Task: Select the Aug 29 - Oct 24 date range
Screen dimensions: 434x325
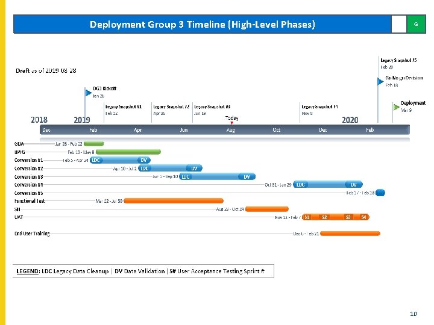Action: [230, 209]
